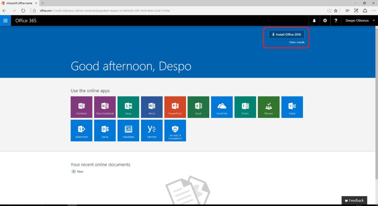
Task: Launch the Sway app tile
Action: [128, 107]
